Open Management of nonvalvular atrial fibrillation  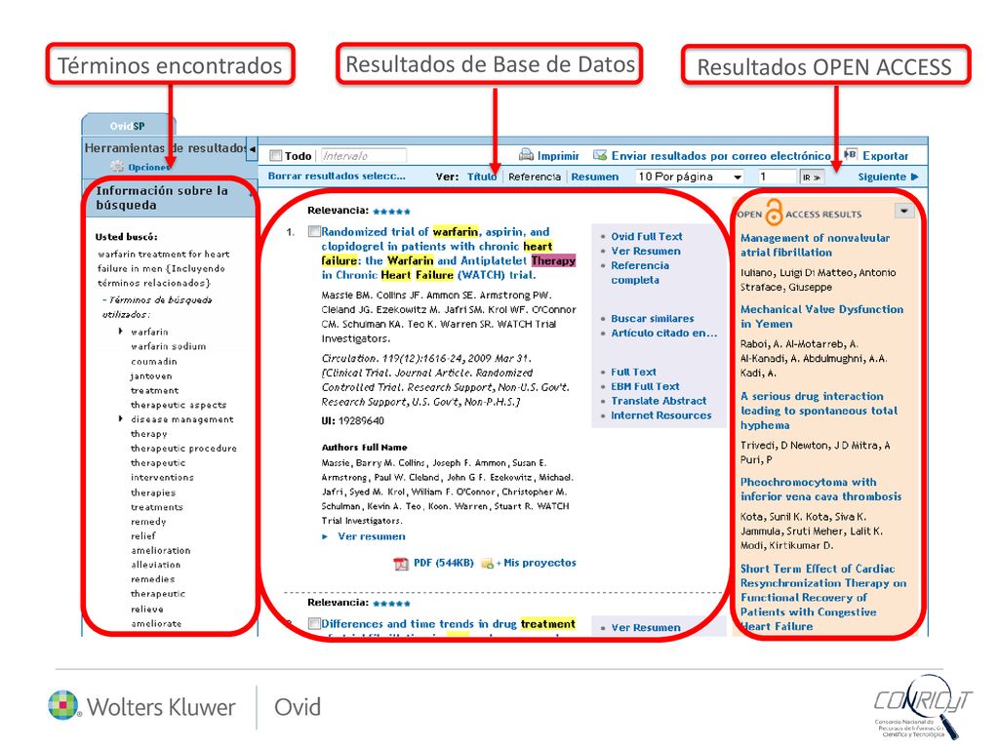tap(815, 245)
